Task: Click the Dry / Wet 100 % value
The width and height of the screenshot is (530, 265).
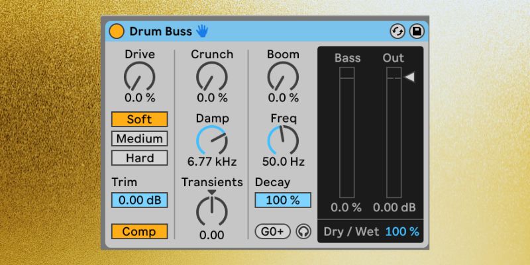Action: 402,231
